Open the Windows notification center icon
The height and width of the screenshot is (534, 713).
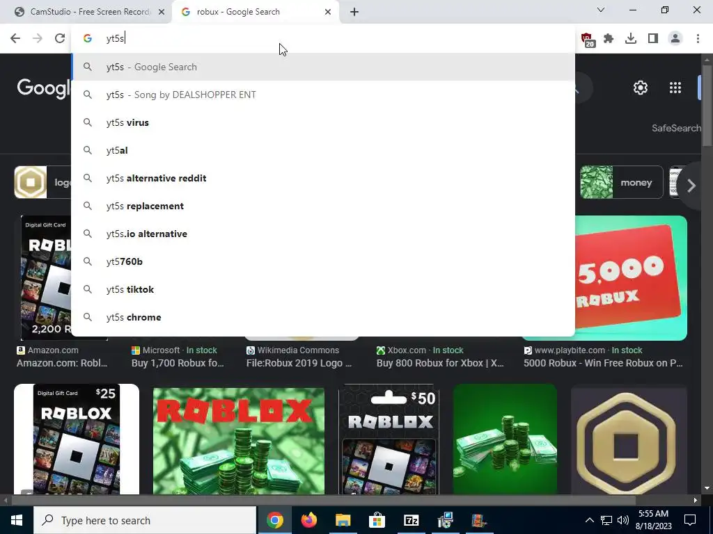[690, 520]
